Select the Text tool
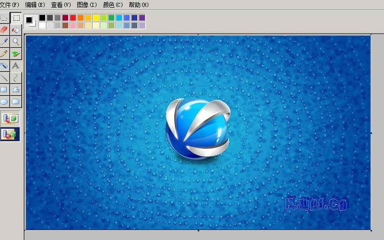The height and width of the screenshot is (240, 384). point(16,66)
